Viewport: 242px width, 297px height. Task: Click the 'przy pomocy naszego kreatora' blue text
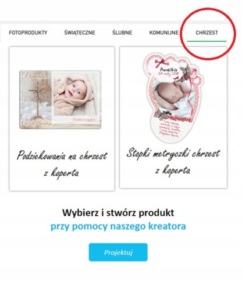pyautogui.click(x=118, y=226)
